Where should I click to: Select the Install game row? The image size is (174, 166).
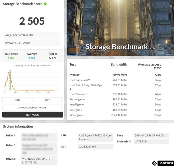[115, 105]
